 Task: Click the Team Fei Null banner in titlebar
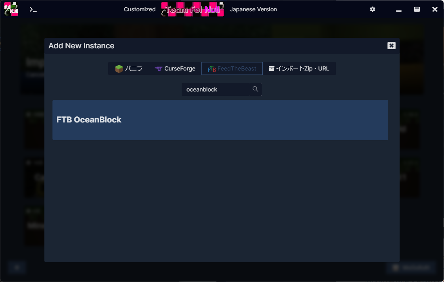(193, 9)
